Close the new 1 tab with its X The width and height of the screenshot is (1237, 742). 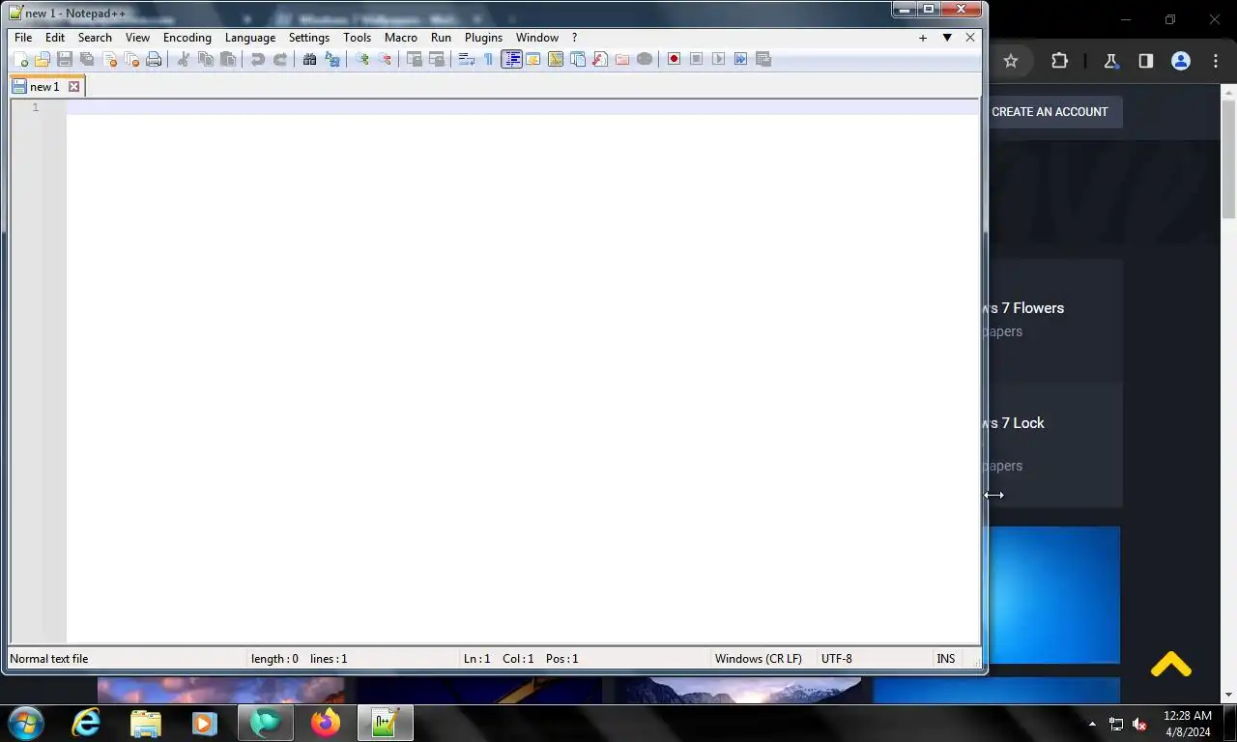[x=73, y=87]
